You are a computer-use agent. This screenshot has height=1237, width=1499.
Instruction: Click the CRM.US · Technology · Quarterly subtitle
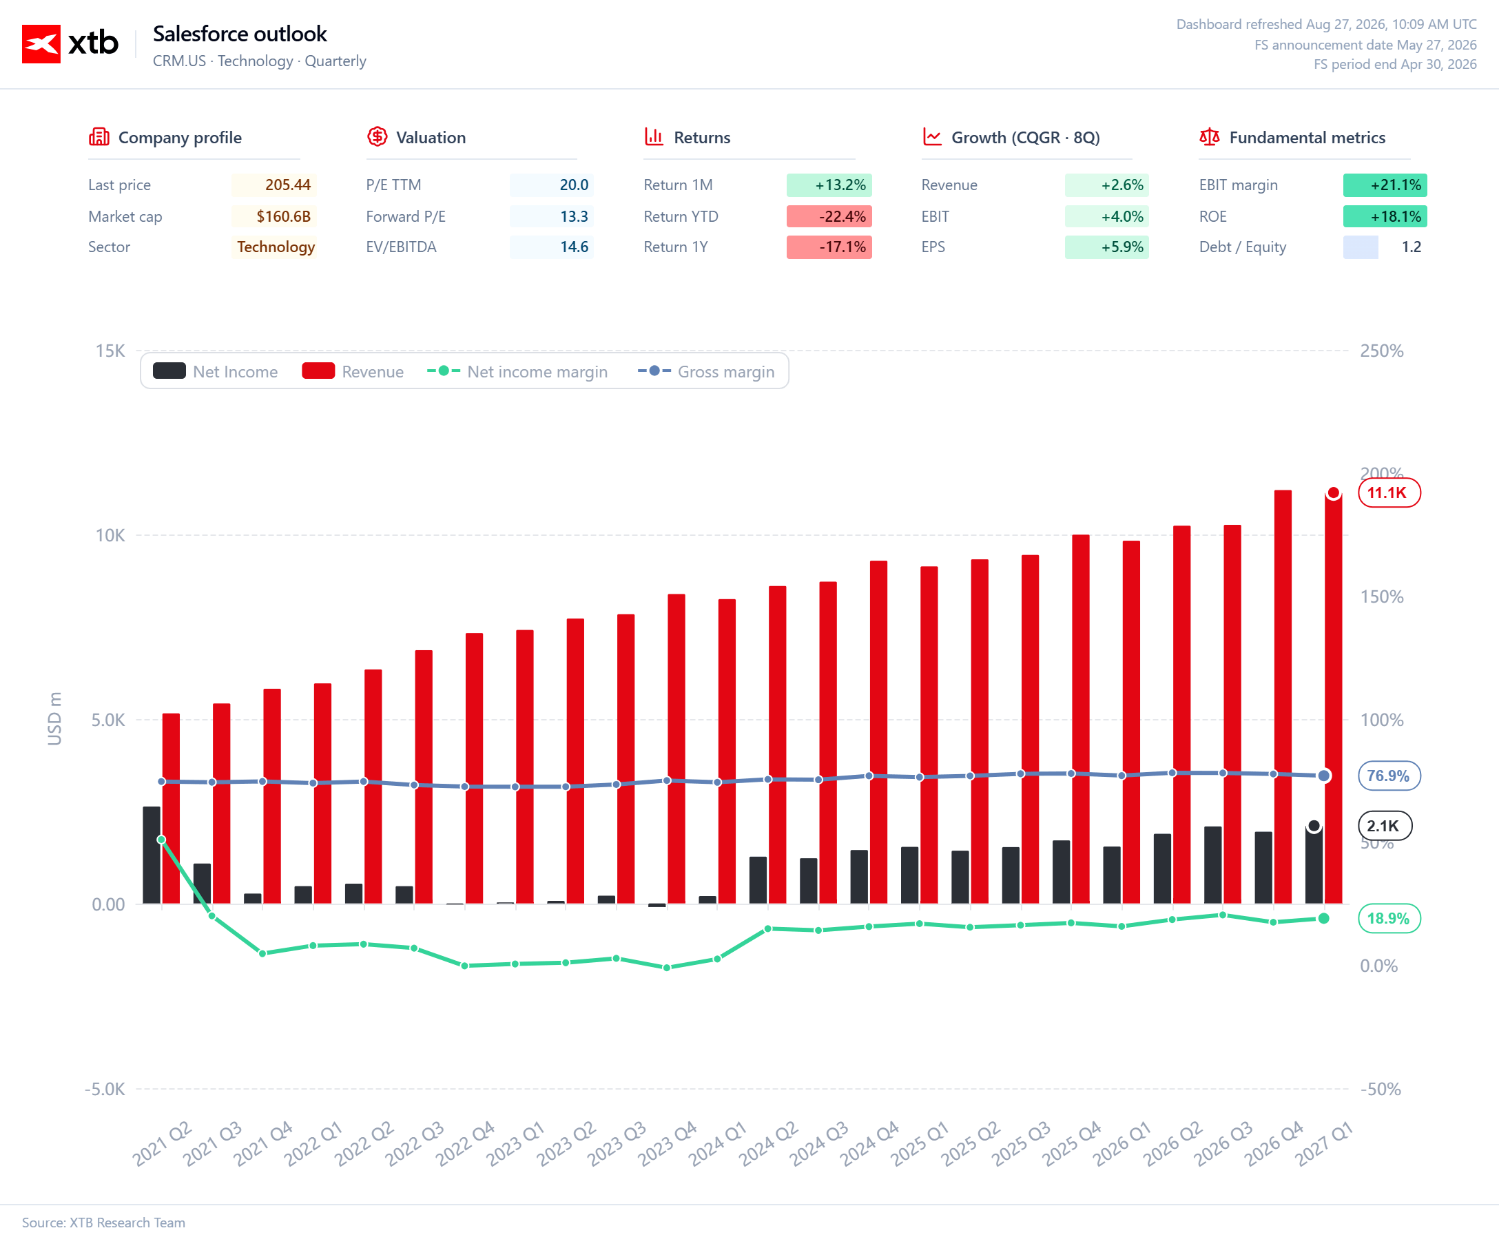click(260, 61)
